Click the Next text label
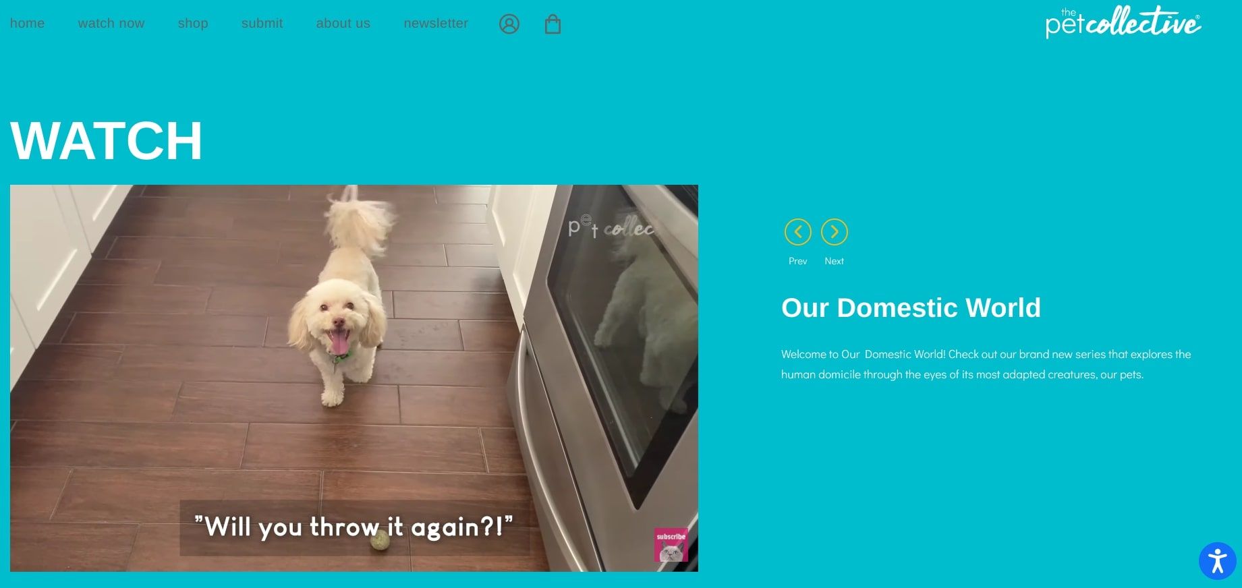The height and width of the screenshot is (588, 1242). click(x=835, y=261)
